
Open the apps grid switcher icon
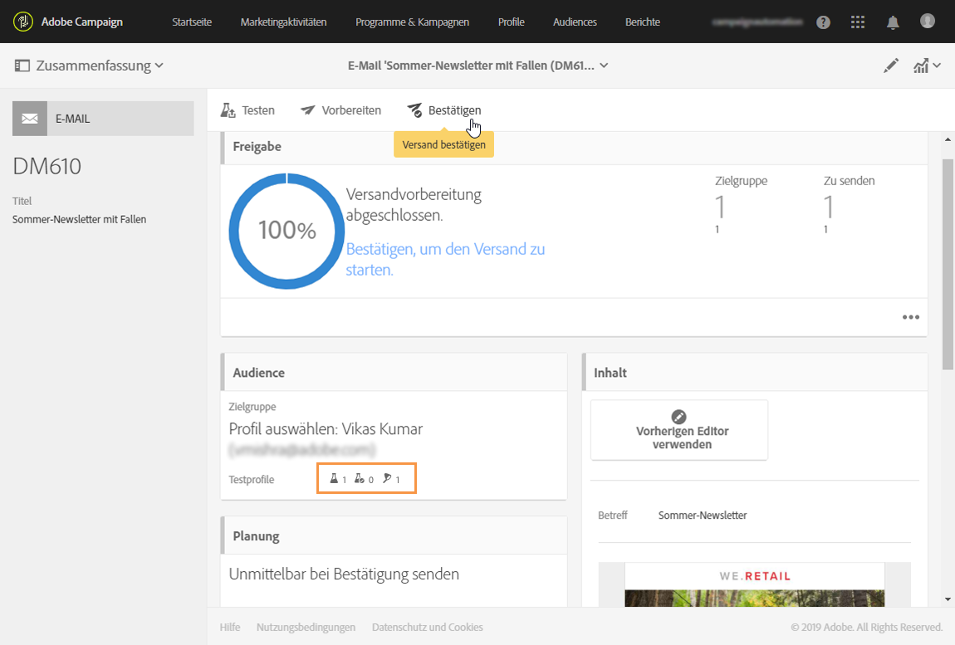[858, 22]
